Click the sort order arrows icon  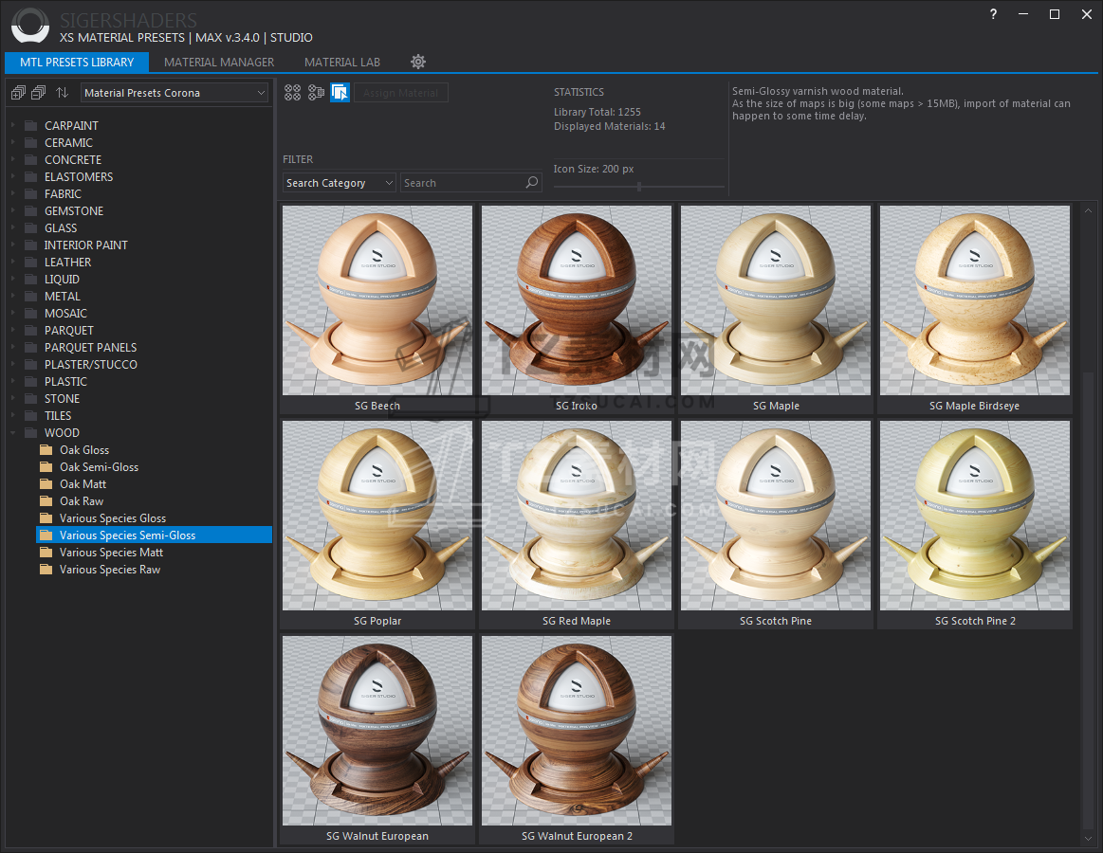(62, 92)
